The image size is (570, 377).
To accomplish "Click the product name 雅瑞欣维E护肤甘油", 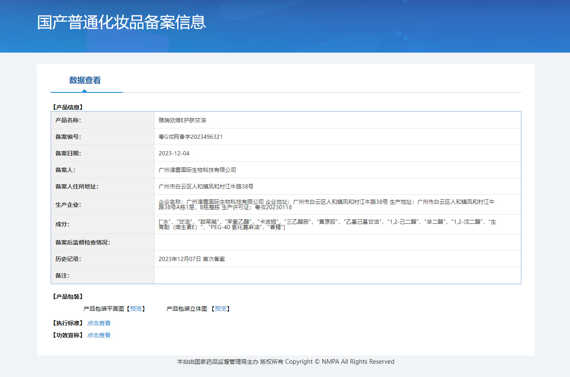I will pos(182,120).
